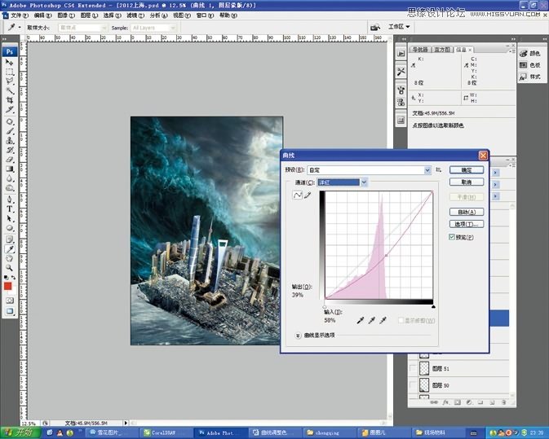Open the Image menu (图像)
The width and height of the screenshot is (549, 439).
66,15
